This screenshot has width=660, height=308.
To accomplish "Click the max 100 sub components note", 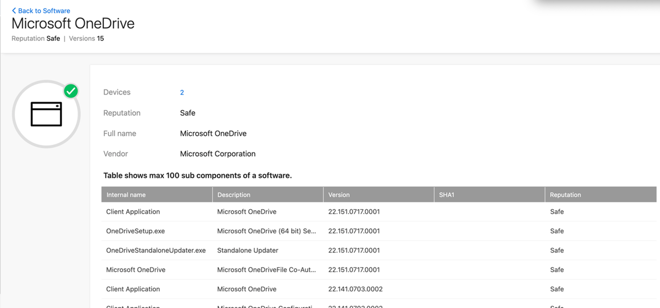I will [x=198, y=175].
